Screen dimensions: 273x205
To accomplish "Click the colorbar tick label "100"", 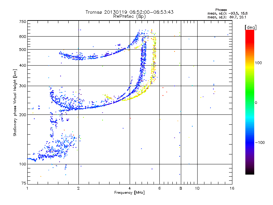I will 258,63.
